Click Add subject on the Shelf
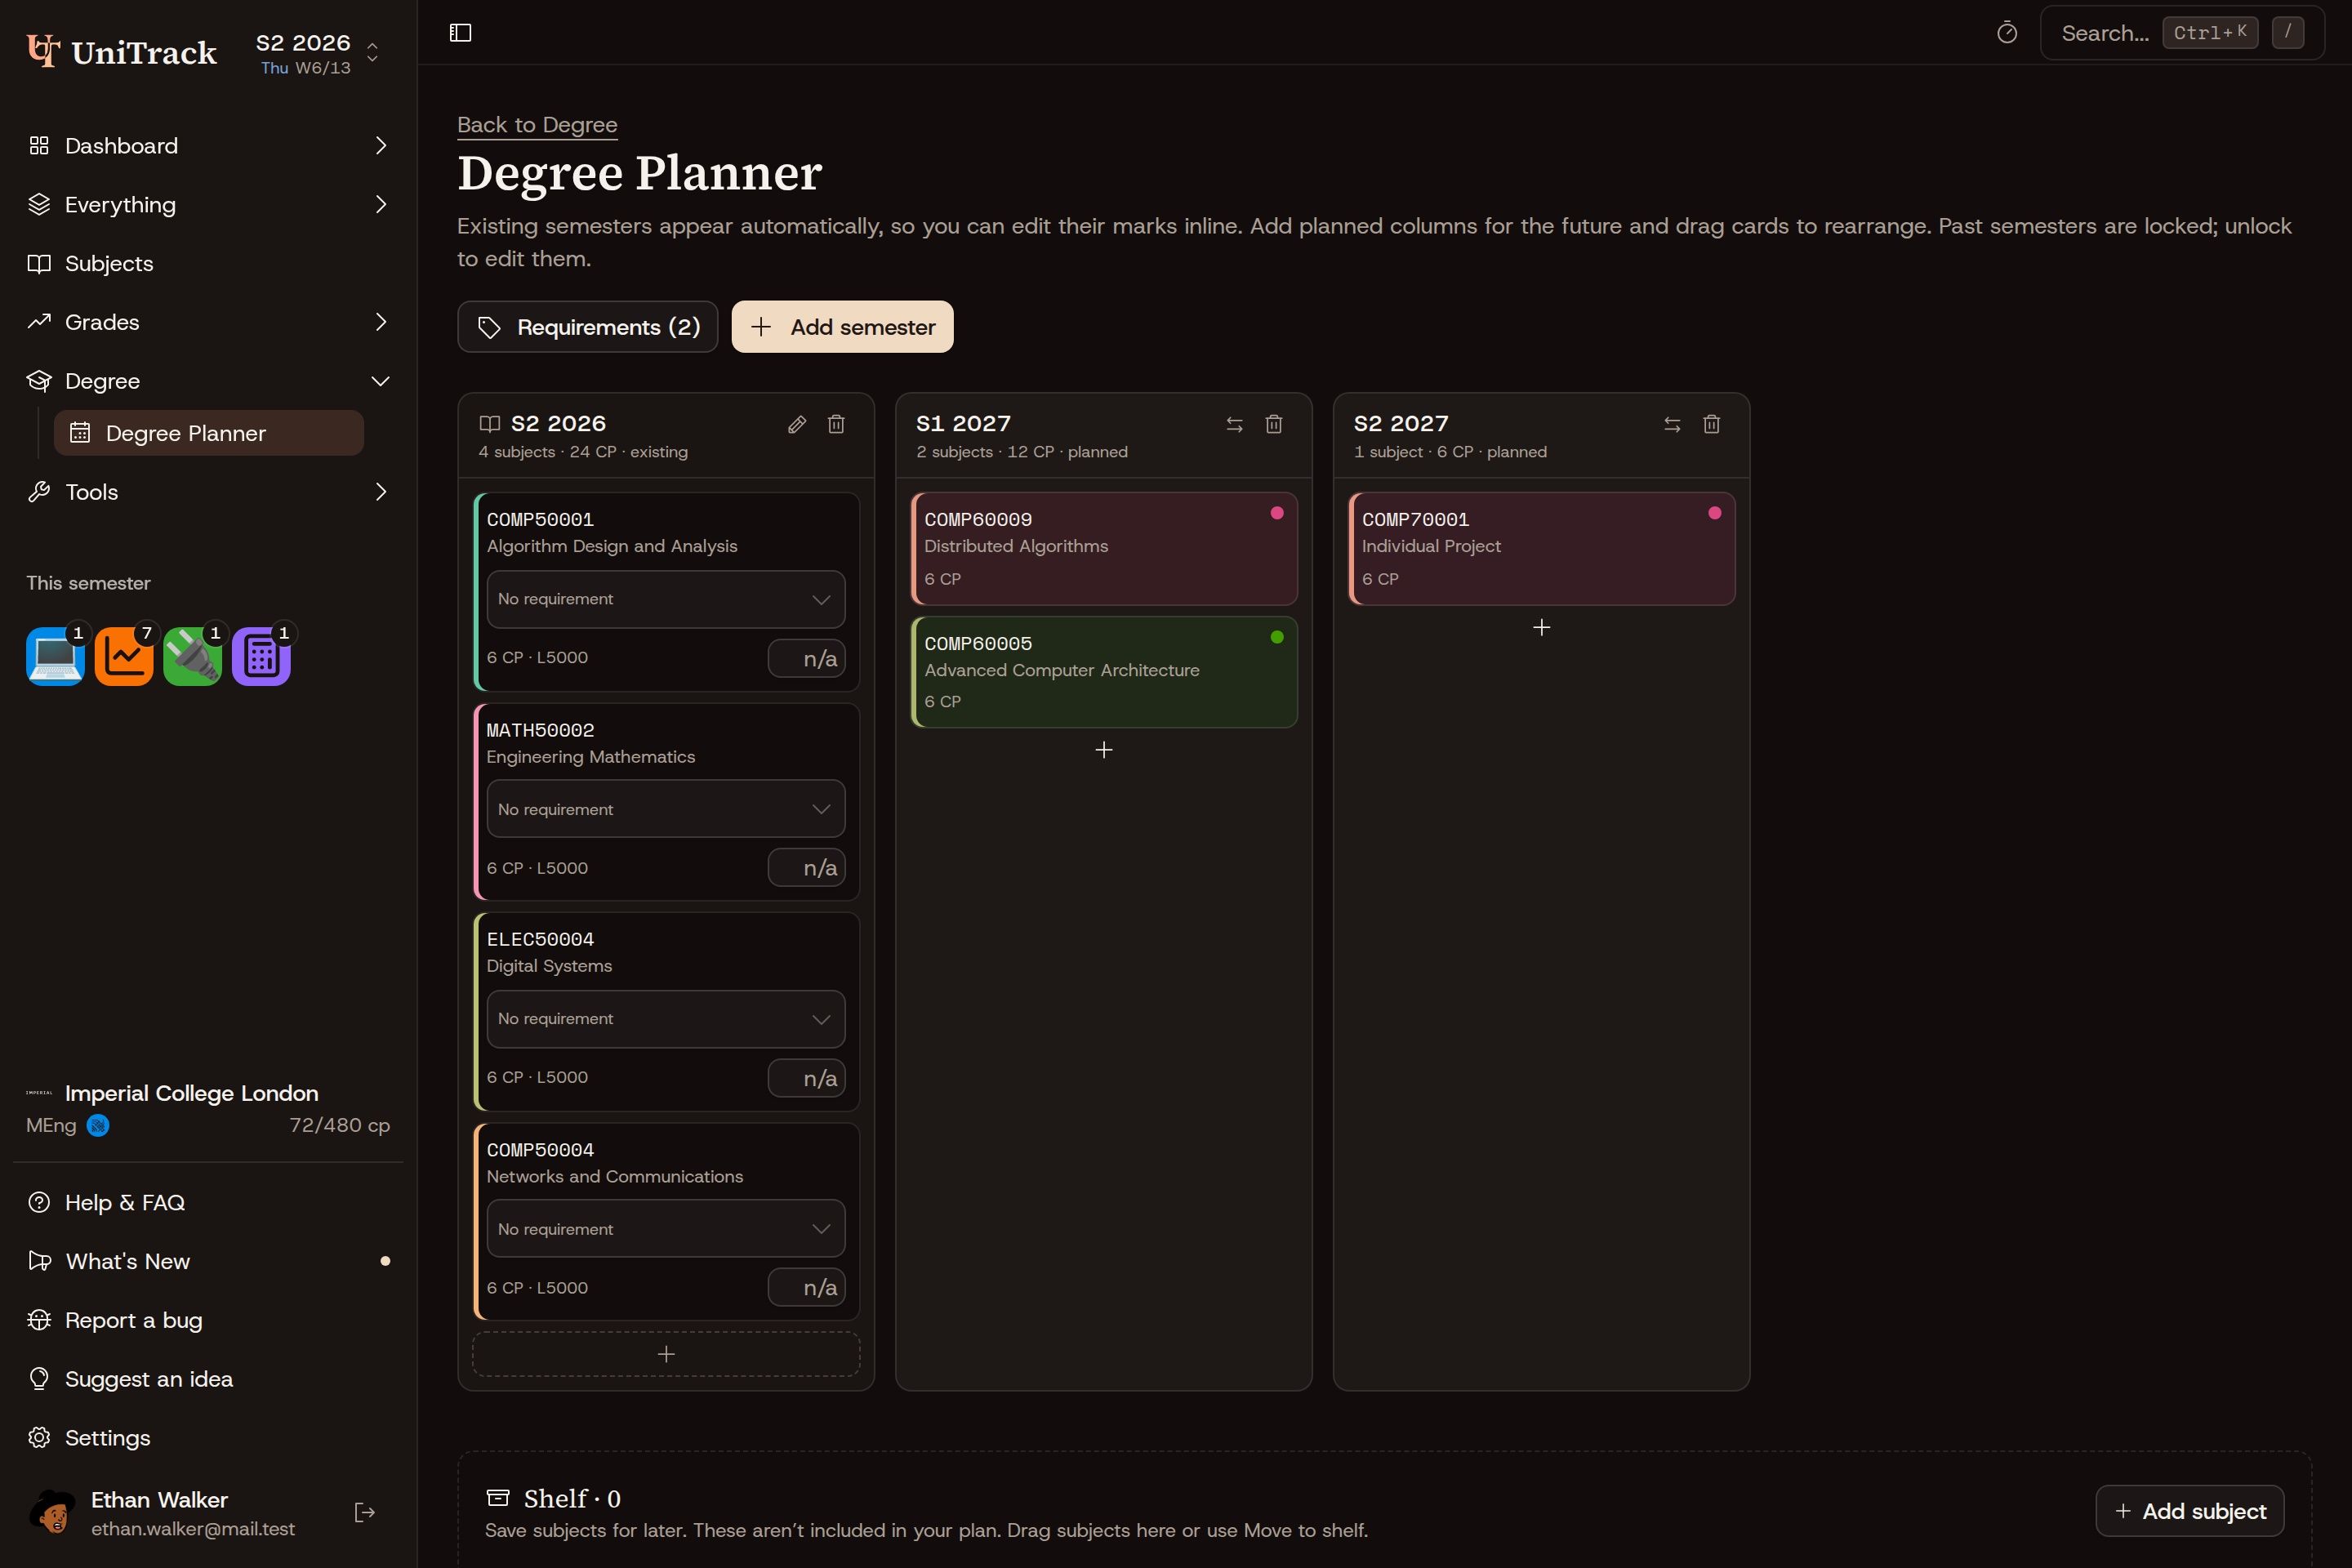Viewport: 2352px width, 1568px height. [2189, 1511]
